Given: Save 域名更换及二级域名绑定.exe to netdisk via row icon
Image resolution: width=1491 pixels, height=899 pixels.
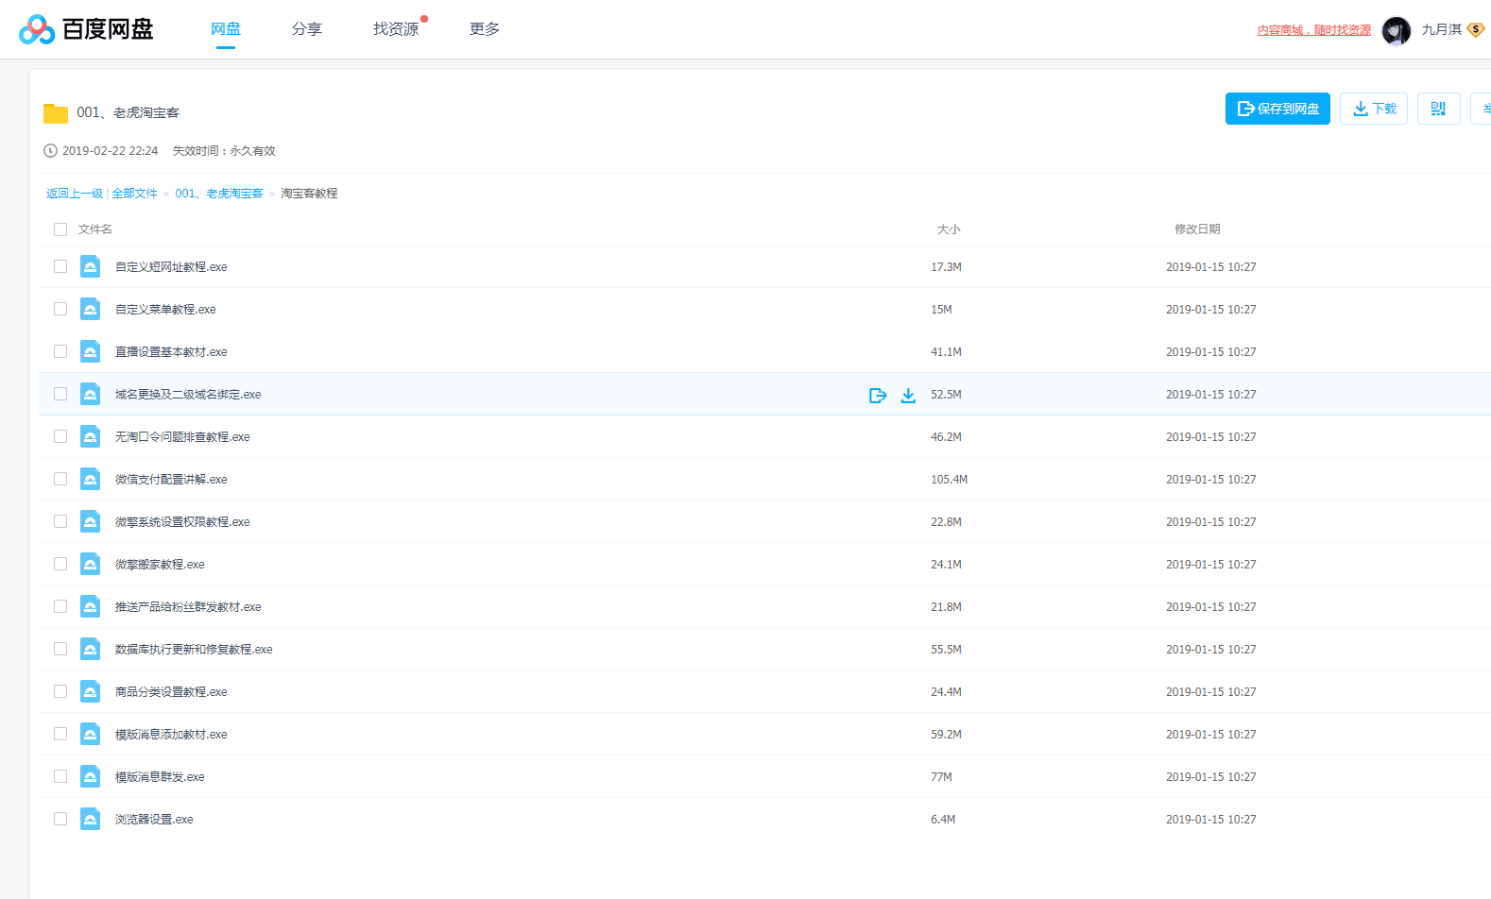Looking at the screenshot, I should pyautogui.click(x=878, y=396).
